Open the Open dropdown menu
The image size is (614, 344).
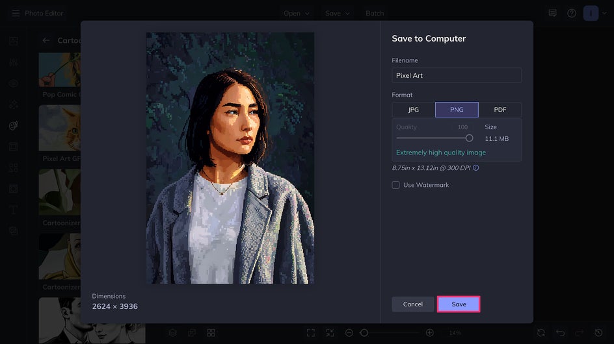297,13
